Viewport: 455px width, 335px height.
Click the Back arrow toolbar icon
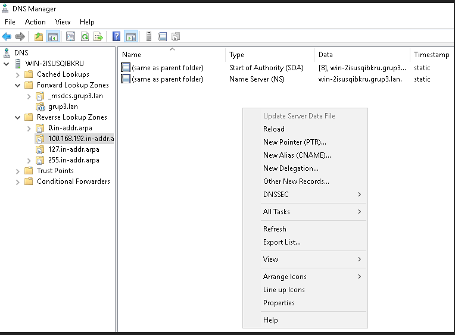(7, 36)
